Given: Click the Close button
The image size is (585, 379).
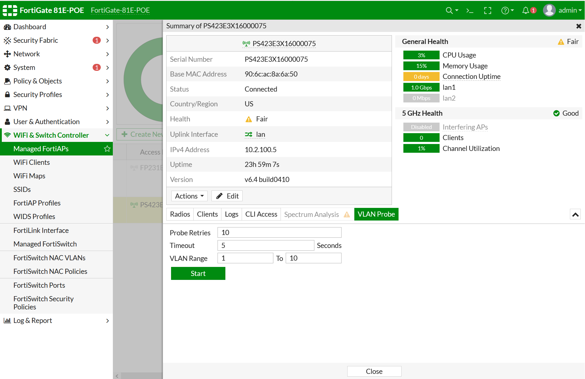Looking at the screenshot, I should coord(374,371).
